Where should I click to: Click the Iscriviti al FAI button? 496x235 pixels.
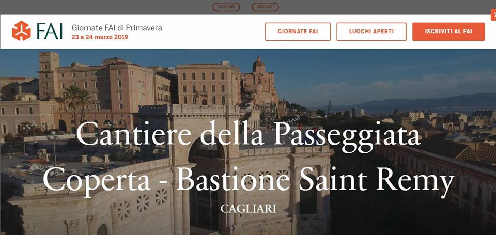(x=448, y=32)
